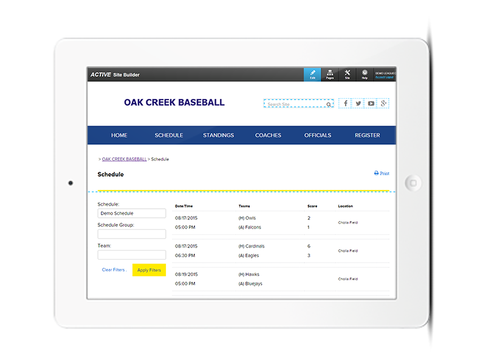Viewport: 486px width, 364px height.
Task: Click the ACTIVE Site Builder logo
Action: pyautogui.click(x=115, y=75)
